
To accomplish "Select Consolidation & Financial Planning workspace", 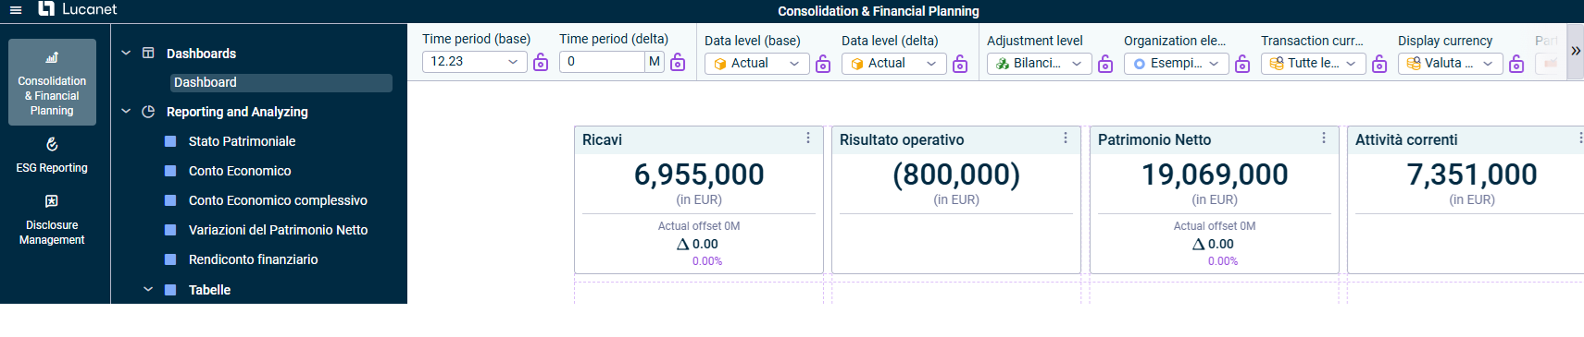I will coord(52,82).
